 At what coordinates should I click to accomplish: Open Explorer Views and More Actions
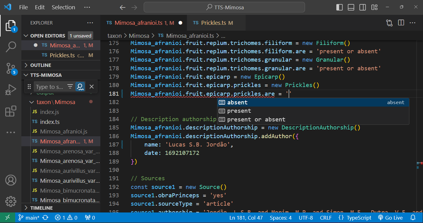[x=90, y=23]
